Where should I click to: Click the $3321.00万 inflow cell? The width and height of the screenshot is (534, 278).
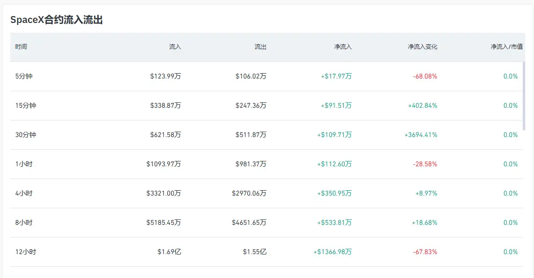164,193
